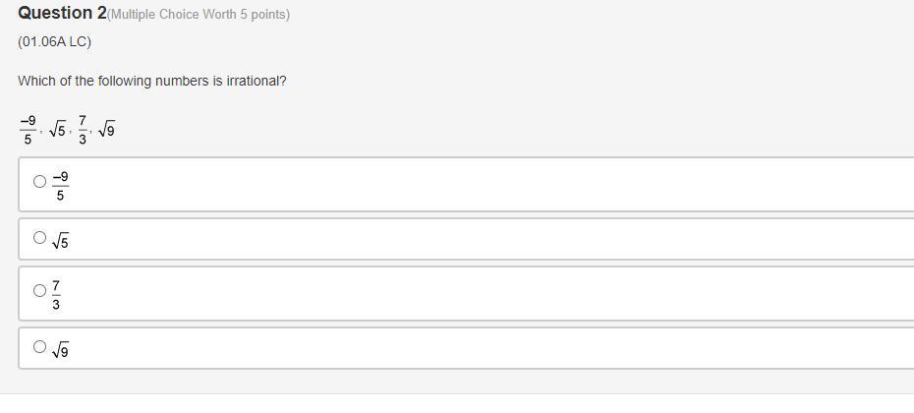914x413 pixels.
Task: Select the radio button for -9/5
Action: tap(39, 181)
